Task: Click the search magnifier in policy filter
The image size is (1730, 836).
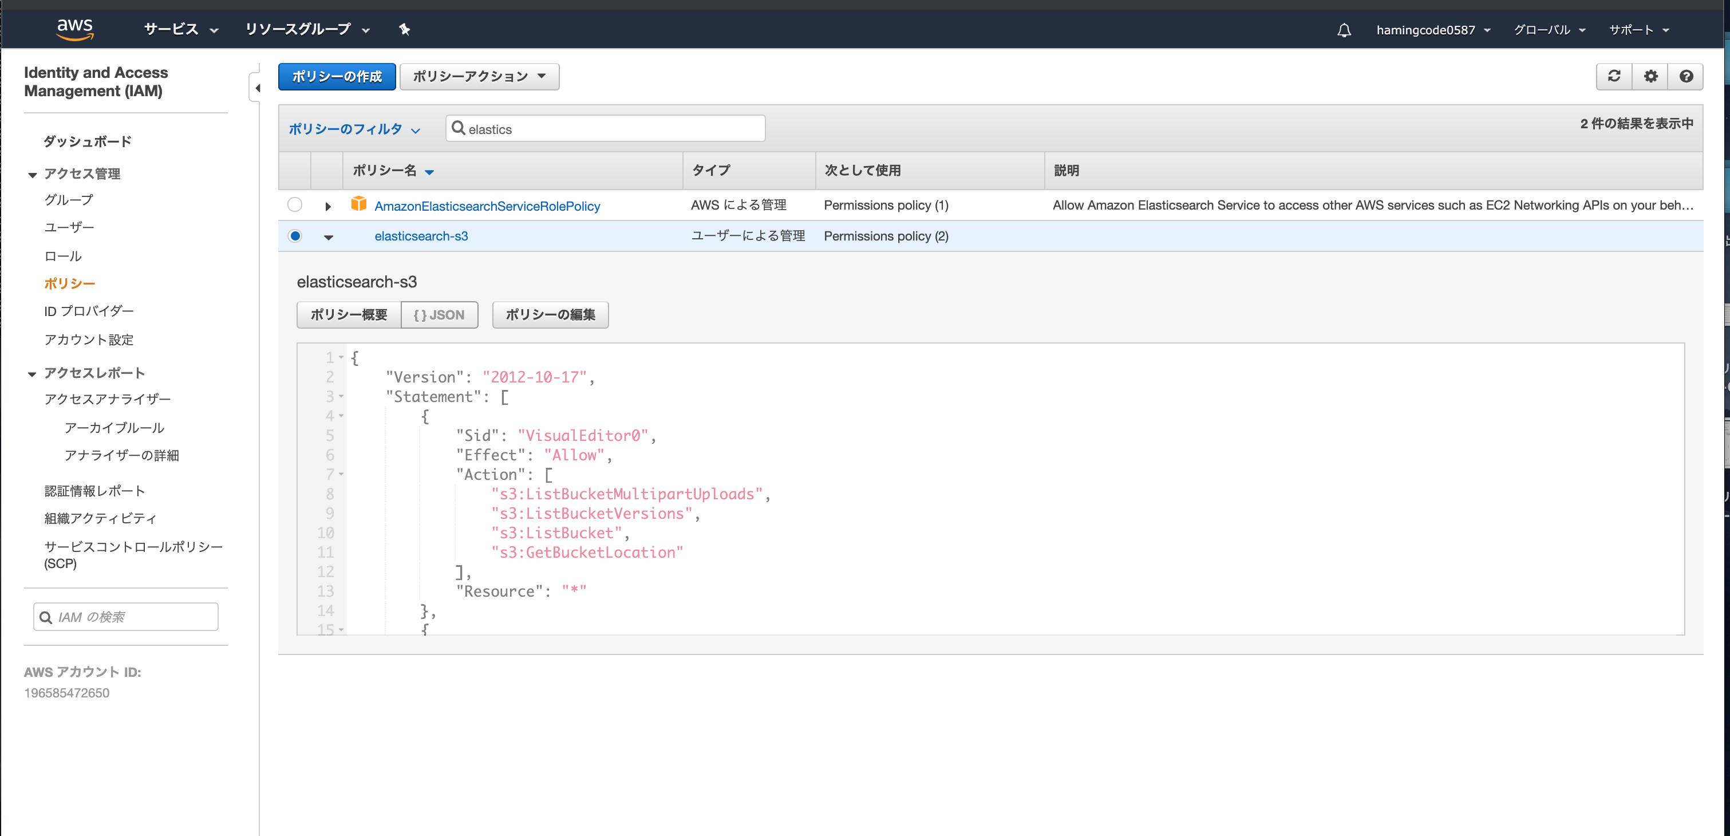Action: tap(458, 128)
